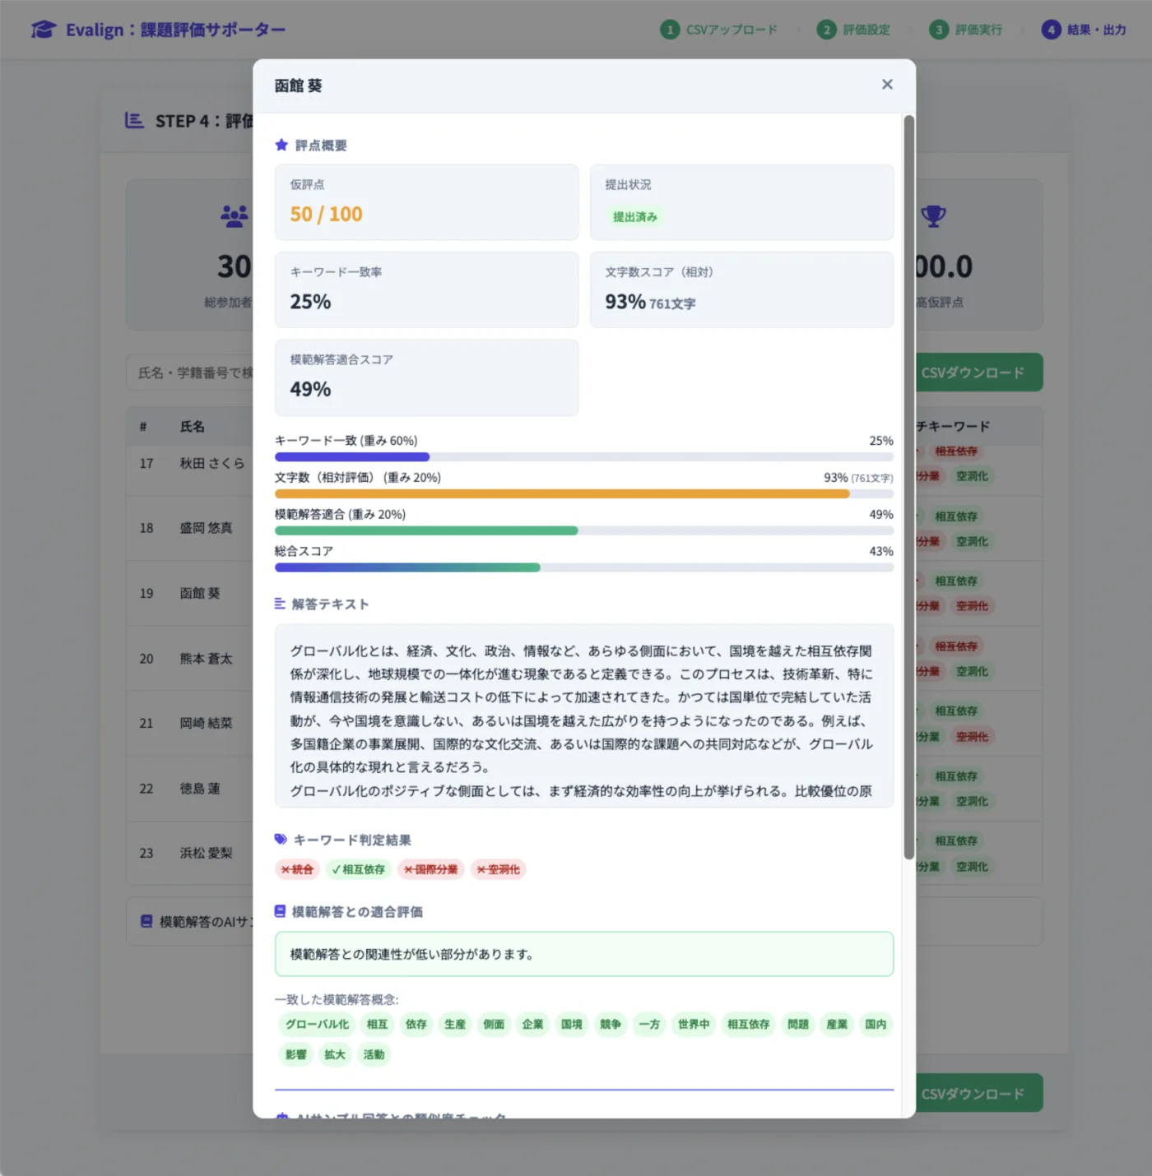This screenshot has width=1152, height=1176.
Task: Click the book icon beside 模範解答のAI section
Action: (146, 921)
